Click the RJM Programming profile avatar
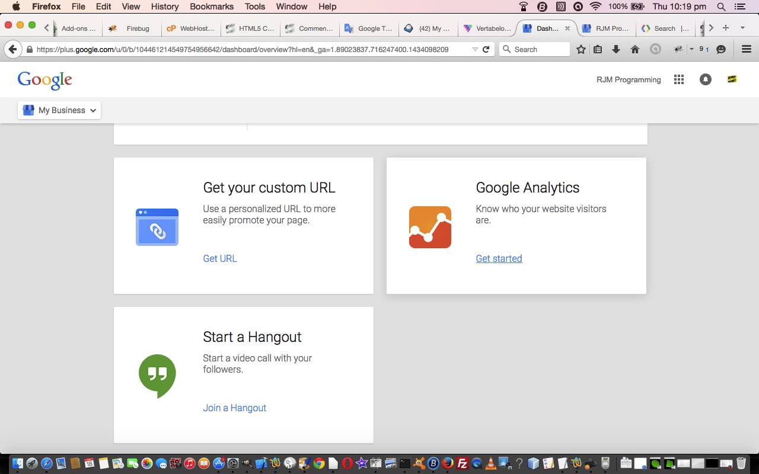Viewport: 759px width, 474px height. click(732, 79)
